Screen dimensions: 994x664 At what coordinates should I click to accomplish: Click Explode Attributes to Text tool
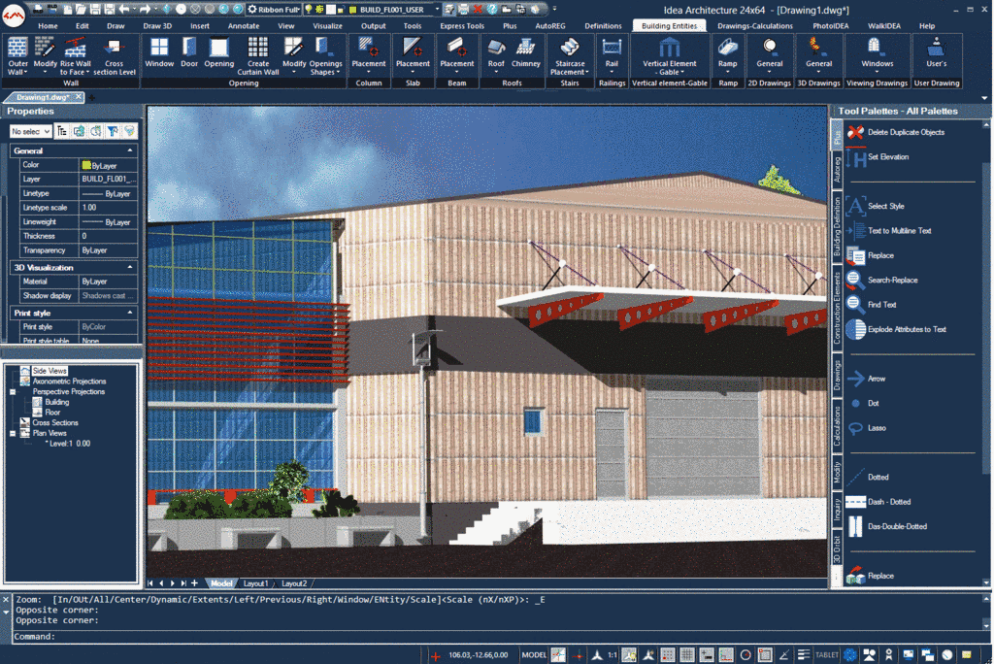point(896,329)
